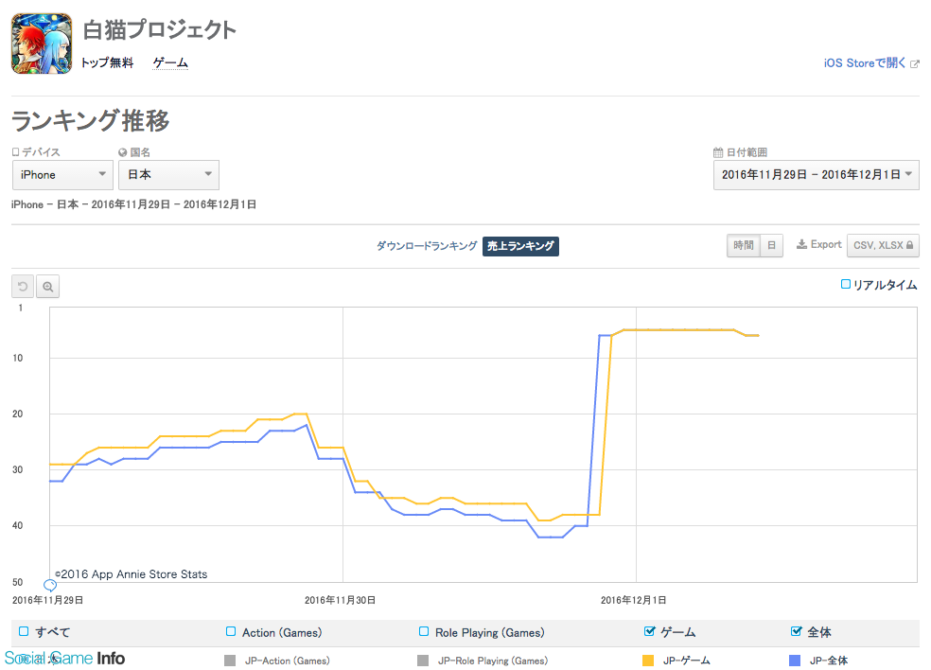This screenshot has width=931, height=670.
Task: Click the JP-ゲーム legend label
Action: pos(686,661)
